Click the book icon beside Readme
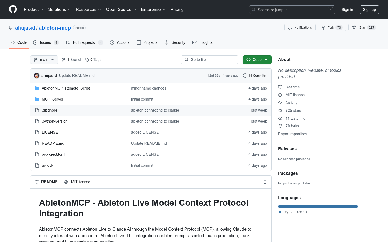This screenshot has height=242, width=388. (x=280, y=87)
